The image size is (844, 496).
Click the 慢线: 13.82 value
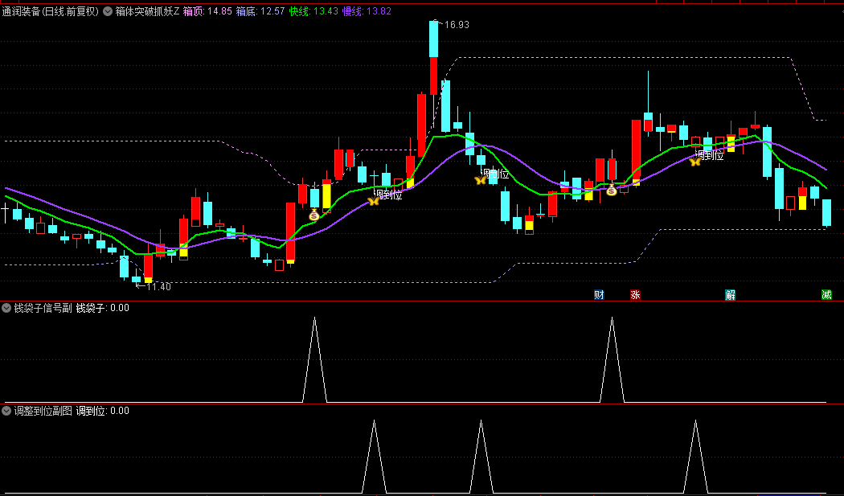coord(367,11)
